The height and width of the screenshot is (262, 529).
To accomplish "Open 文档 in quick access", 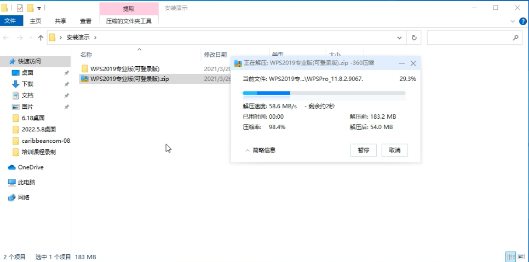I will coord(27,95).
